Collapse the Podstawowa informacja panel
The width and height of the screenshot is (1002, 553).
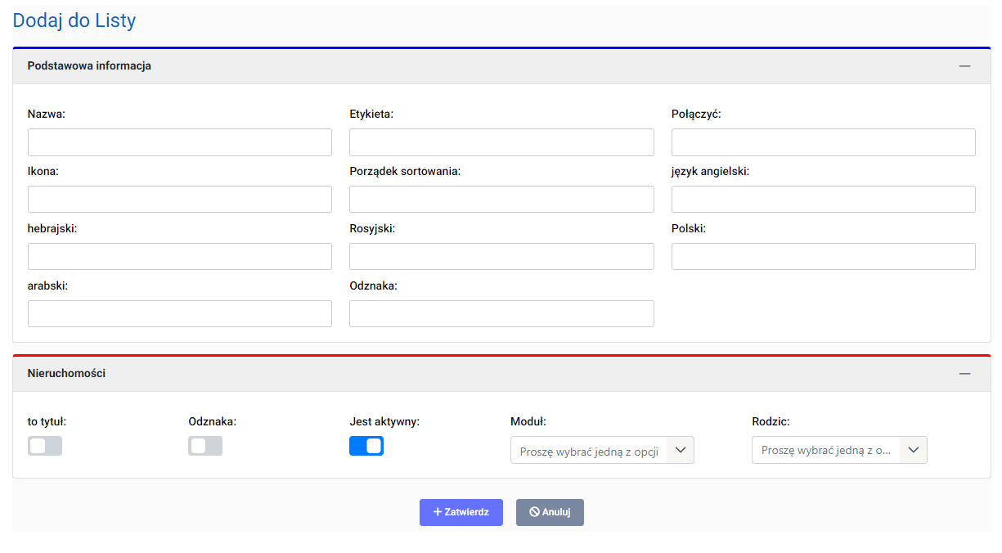click(964, 66)
